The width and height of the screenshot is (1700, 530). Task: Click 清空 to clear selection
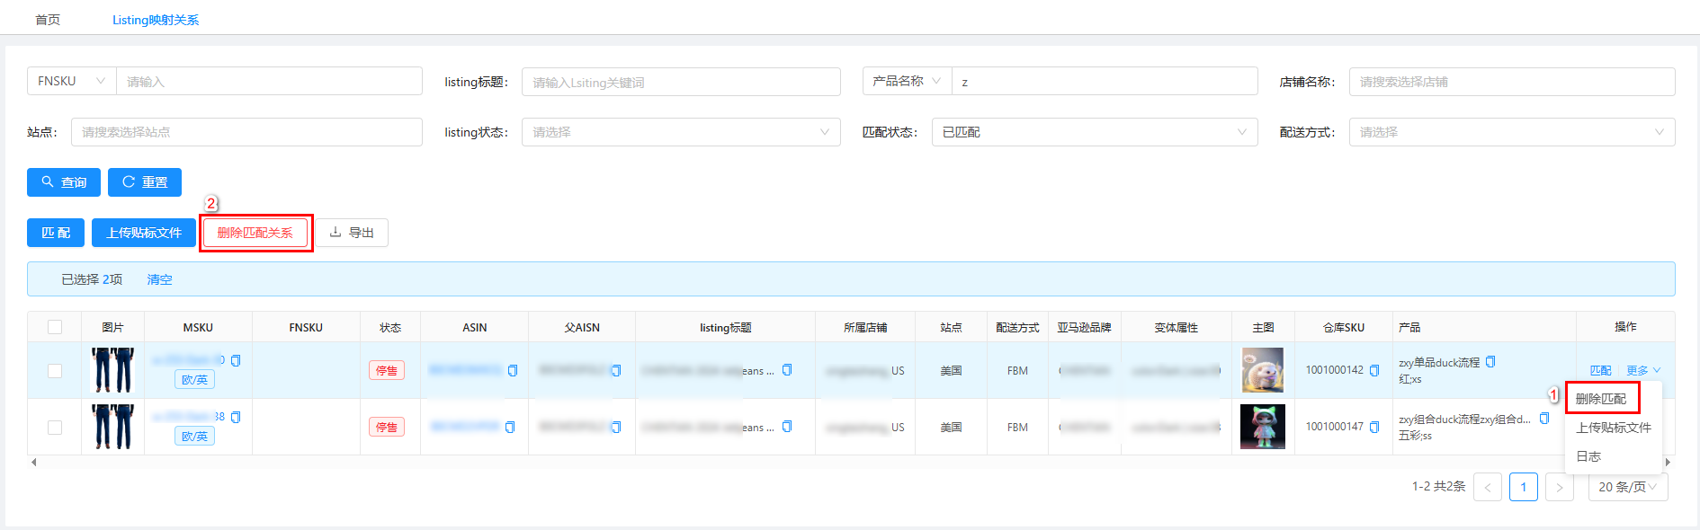(x=159, y=279)
